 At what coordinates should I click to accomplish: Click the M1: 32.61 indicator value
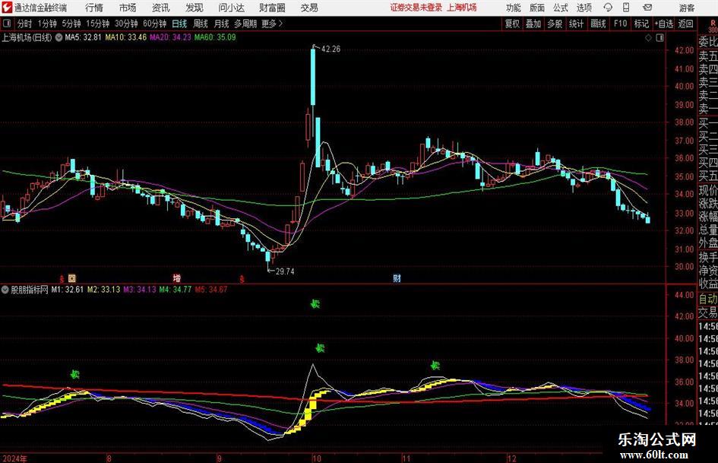(68, 290)
